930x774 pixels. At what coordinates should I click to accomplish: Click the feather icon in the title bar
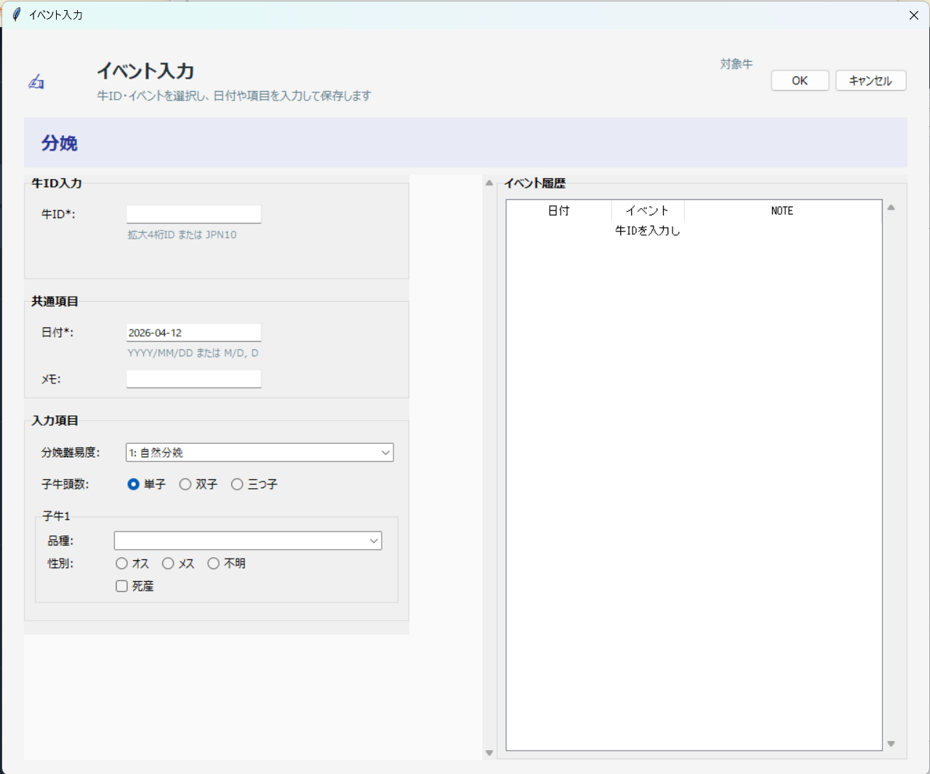click(x=16, y=15)
